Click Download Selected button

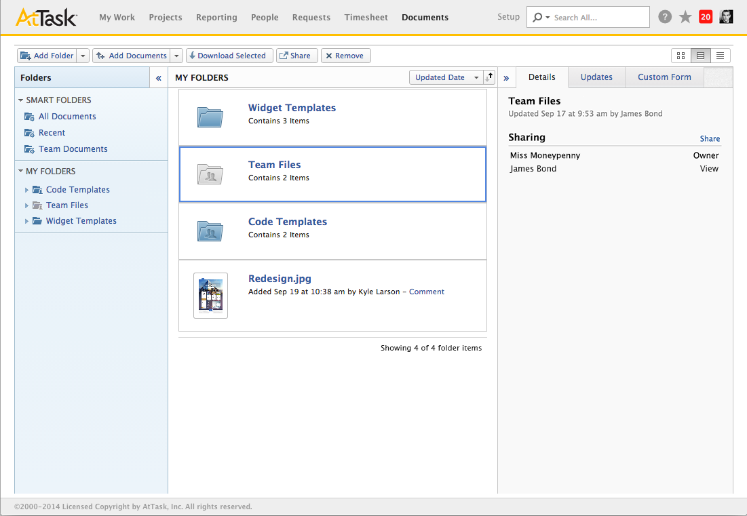click(229, 56)
